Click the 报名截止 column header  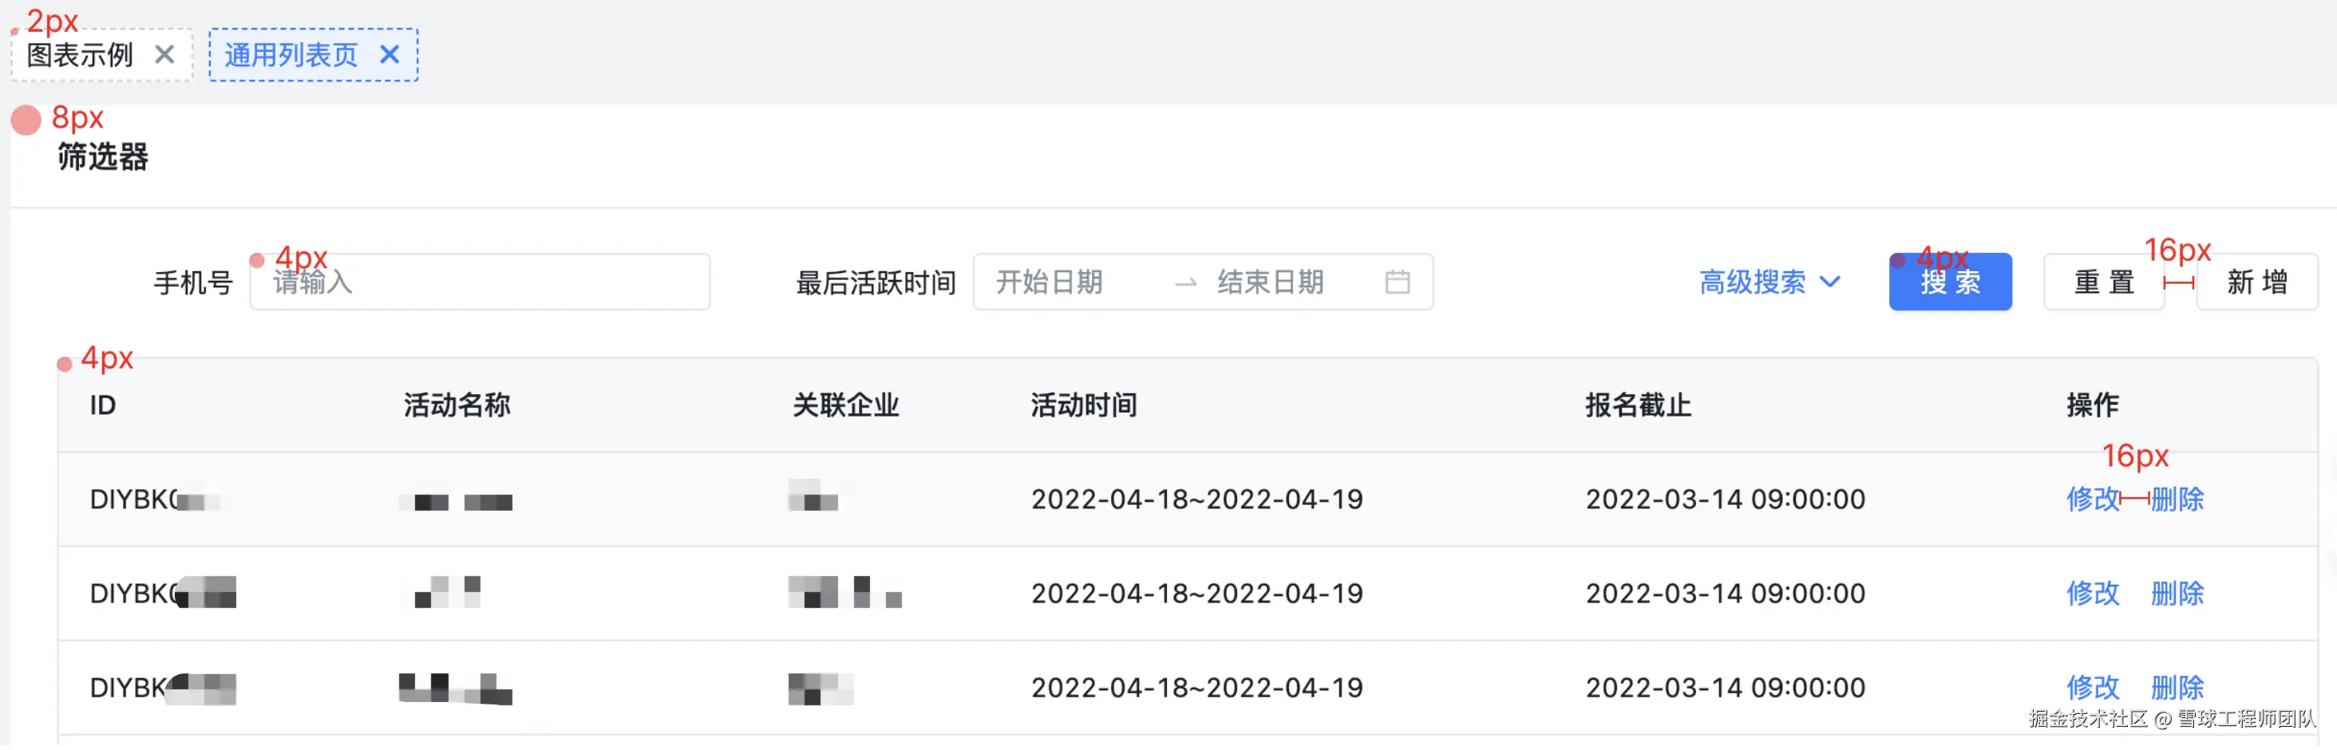(x=1638, y=405)
